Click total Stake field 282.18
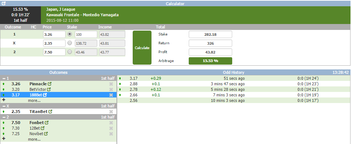The width and height of the screenshot is (352, 144). tap(210, 34)
